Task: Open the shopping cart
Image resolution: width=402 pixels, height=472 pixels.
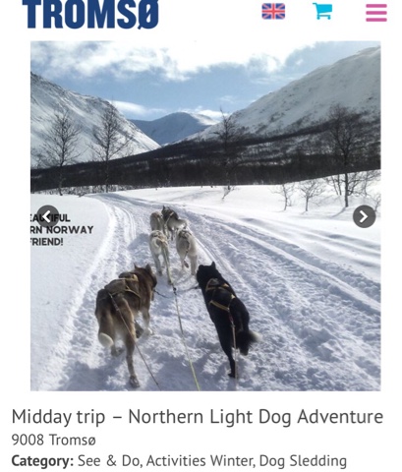Action: point(322,11)
